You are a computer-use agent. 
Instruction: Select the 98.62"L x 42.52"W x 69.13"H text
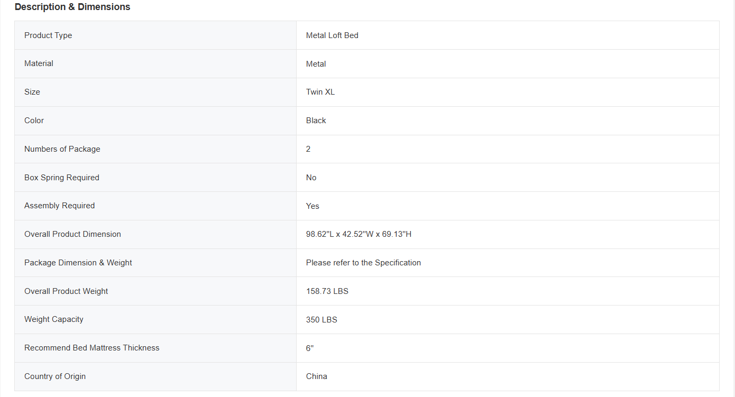[359, 234]
